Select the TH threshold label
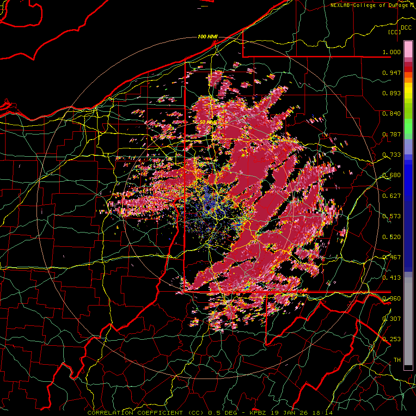The width and height of the screenshot is (416, 416). pyautogui.click(x=397, y=360)
